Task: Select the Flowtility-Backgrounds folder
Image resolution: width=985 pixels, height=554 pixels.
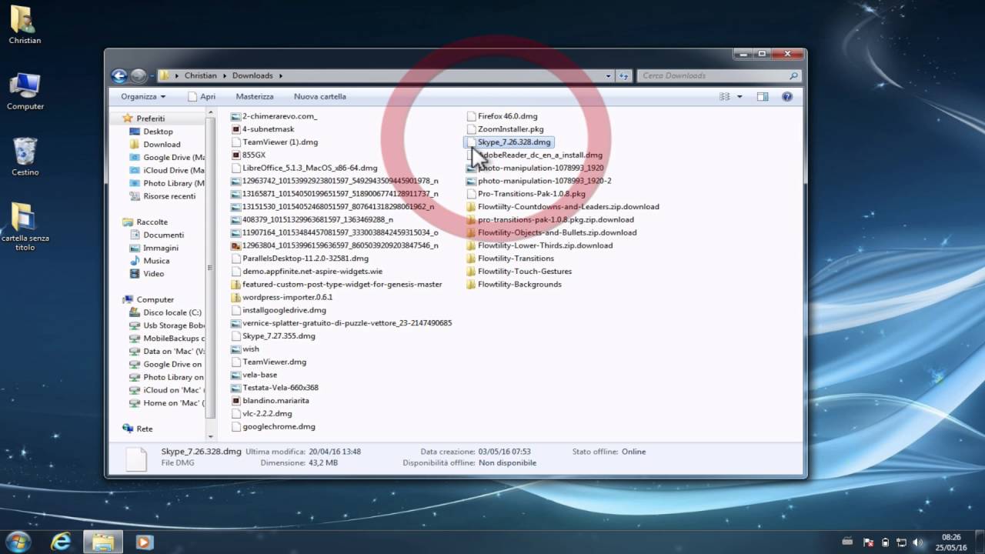Action: click(514, 285)
